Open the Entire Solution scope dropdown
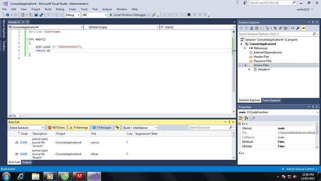The image size is (321, 181). 27,127
